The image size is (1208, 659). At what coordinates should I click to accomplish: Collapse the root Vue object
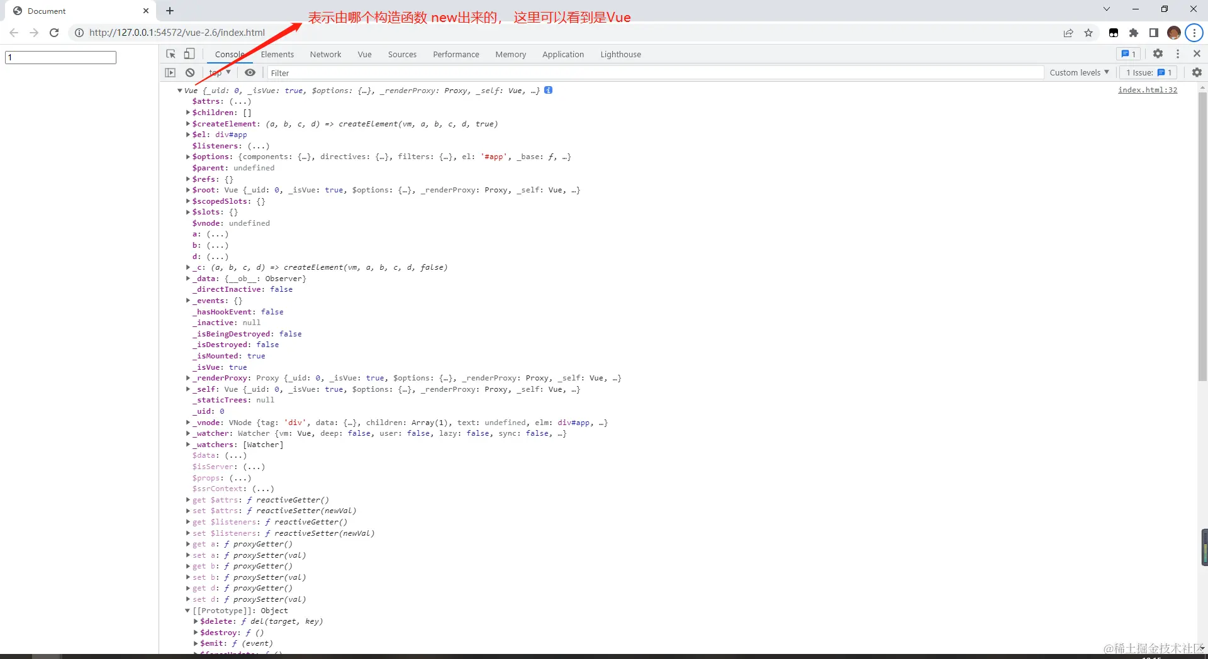coord(180,91)
